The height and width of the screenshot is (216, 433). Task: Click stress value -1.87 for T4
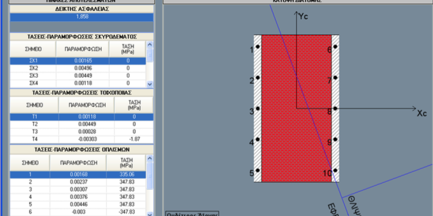click(134, 139)
